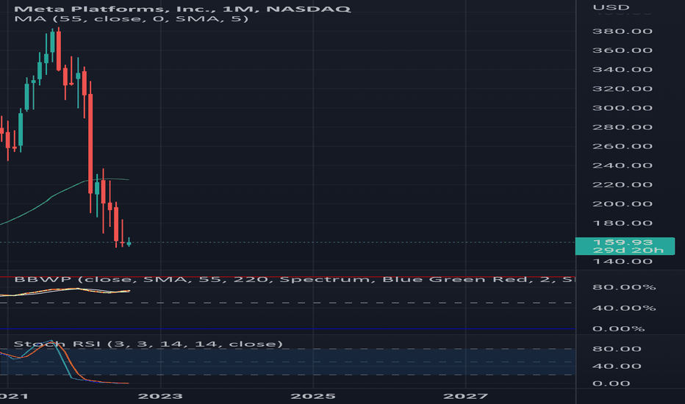Click the Meta Platforms, Inc. chart title

tap(182, 9)
